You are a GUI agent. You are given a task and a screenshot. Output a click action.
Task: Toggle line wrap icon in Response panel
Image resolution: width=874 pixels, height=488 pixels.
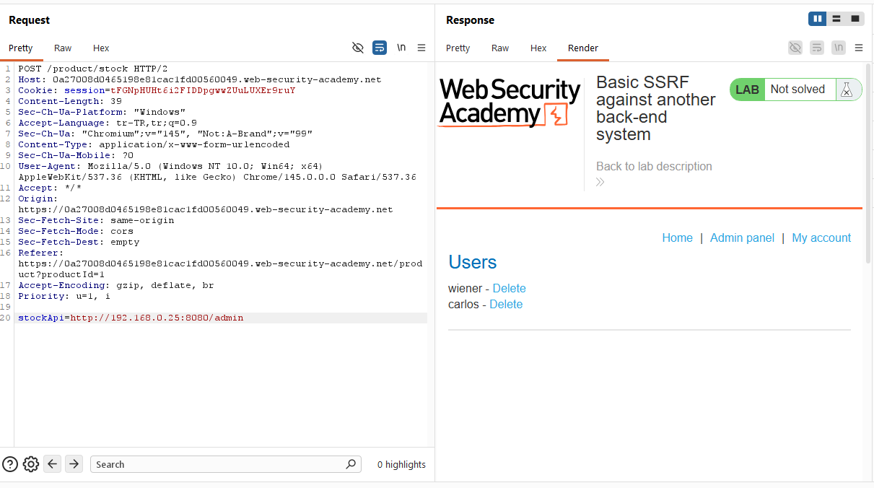pos(817,48)
